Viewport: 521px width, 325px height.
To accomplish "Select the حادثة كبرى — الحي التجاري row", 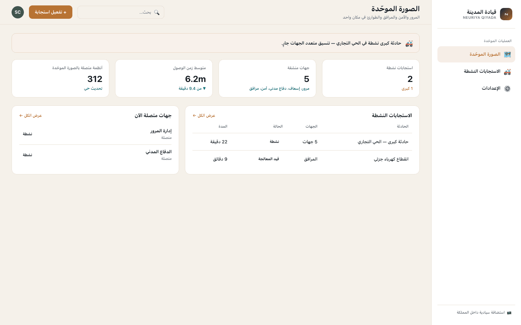I will pos(302,142).
